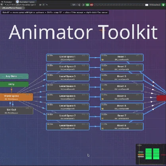This screenshot has width=166, height=166.
Task: Select the Reset 5 state node title
Action: click(x=122, y=96)
